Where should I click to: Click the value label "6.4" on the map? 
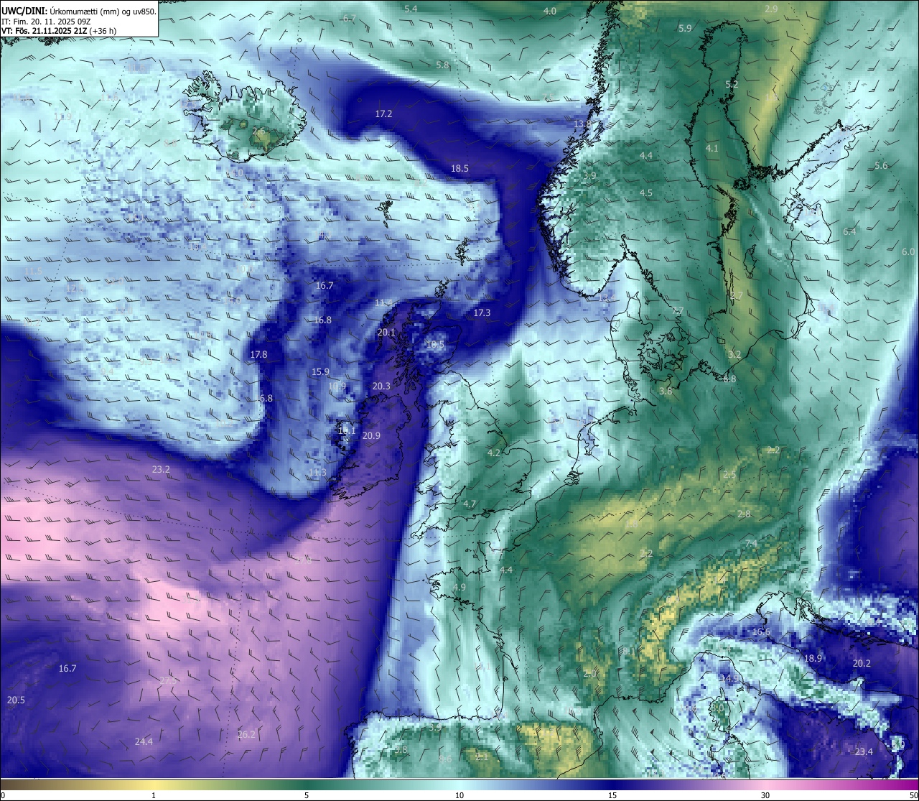coord(849,232)
